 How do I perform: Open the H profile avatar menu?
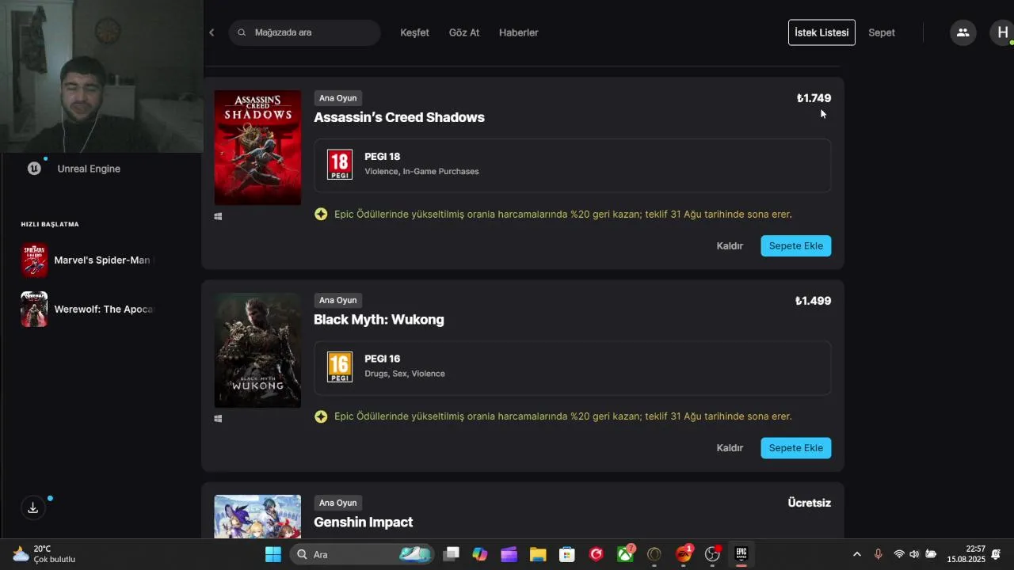[1002, 32]
